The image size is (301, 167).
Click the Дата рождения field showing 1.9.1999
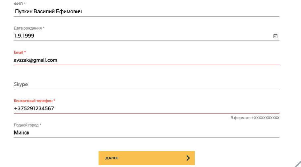pos(146,36)
